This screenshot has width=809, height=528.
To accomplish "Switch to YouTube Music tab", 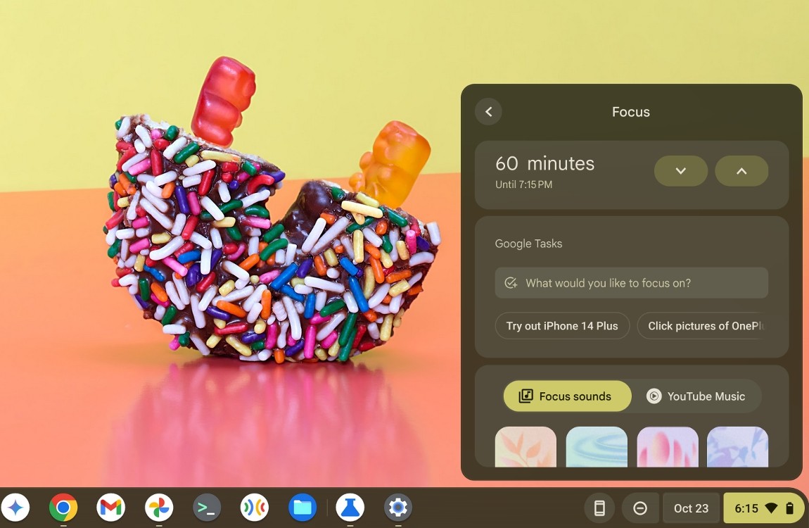I will click(x=696, y=396).
